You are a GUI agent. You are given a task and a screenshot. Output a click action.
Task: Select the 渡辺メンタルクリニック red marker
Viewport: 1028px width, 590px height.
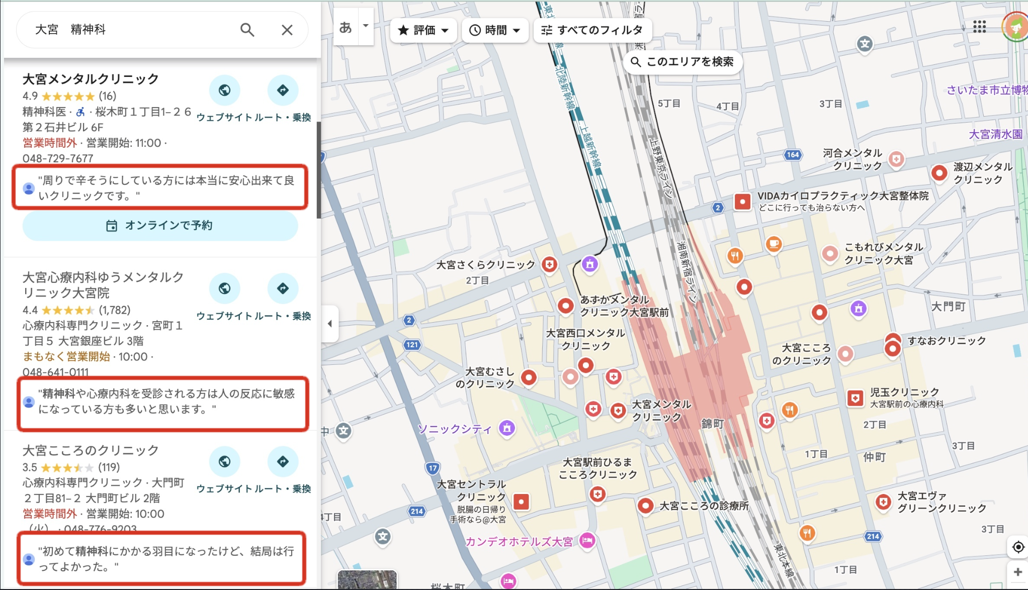(939, 173)
